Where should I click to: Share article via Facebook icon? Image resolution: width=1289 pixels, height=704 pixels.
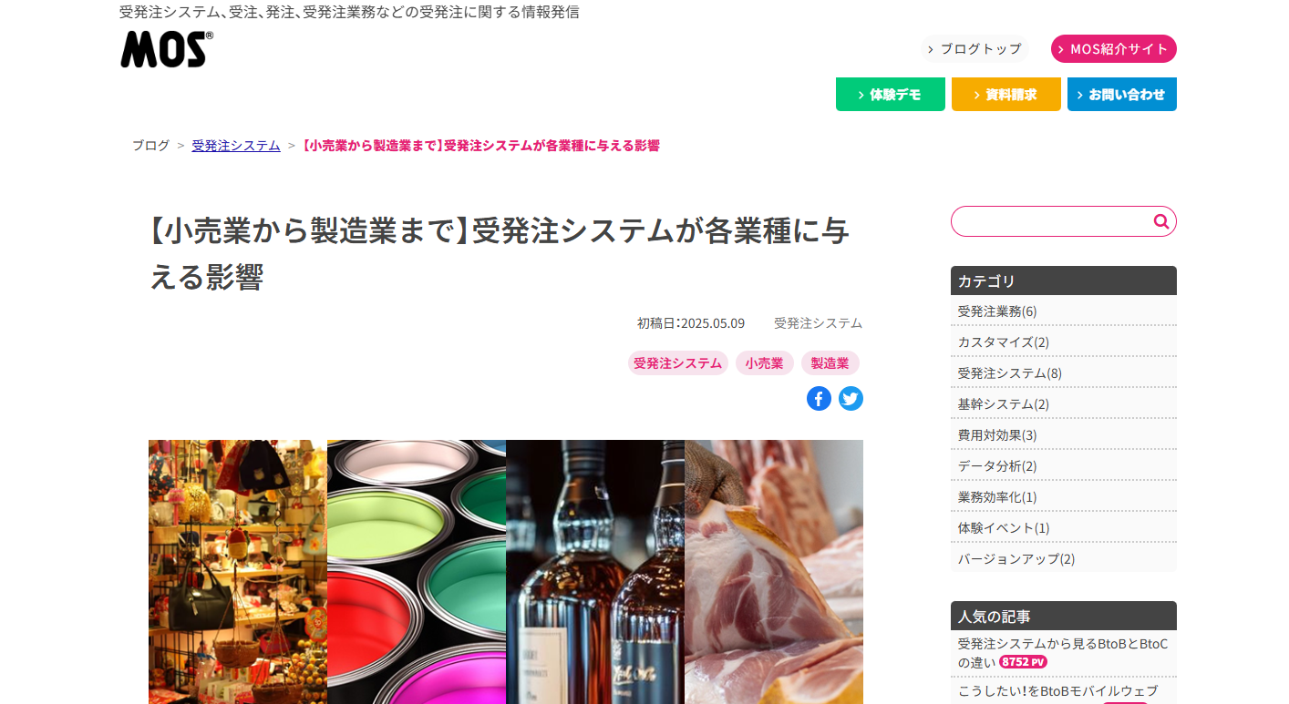click(819, 399)
